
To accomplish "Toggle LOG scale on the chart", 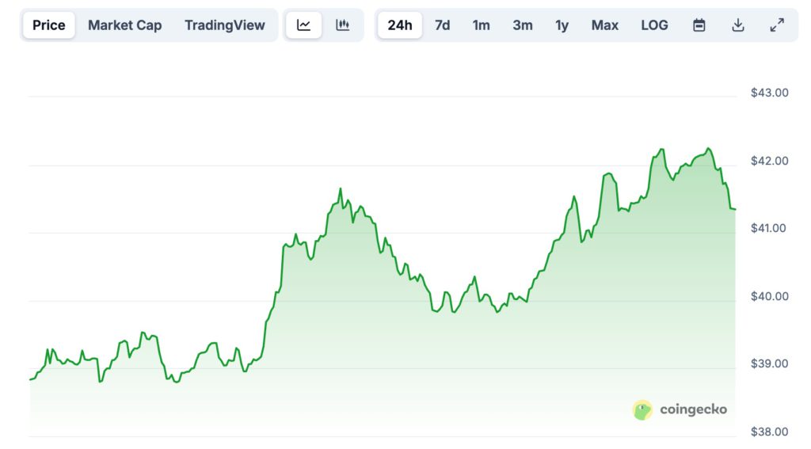I will click(x=654, y=25).
